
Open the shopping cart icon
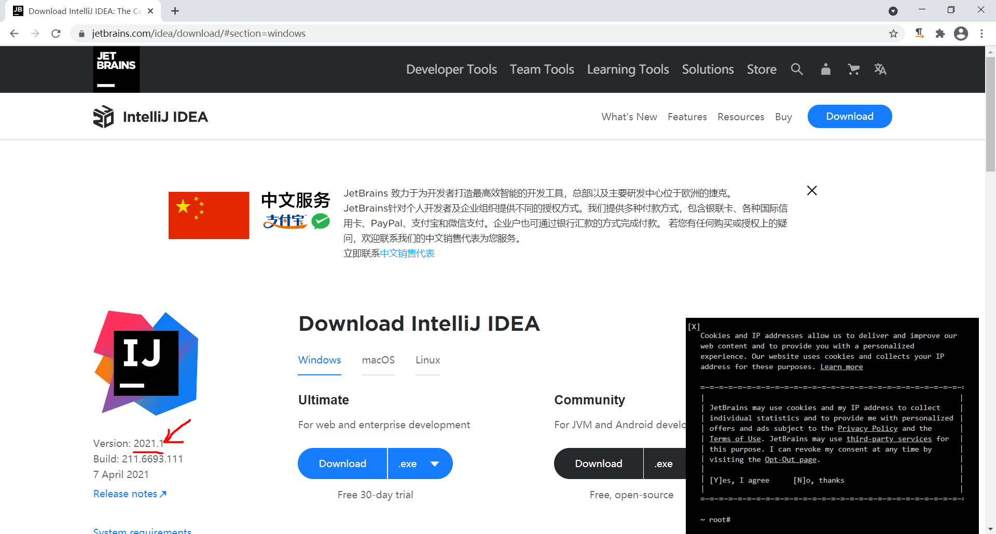pos(853,69)
